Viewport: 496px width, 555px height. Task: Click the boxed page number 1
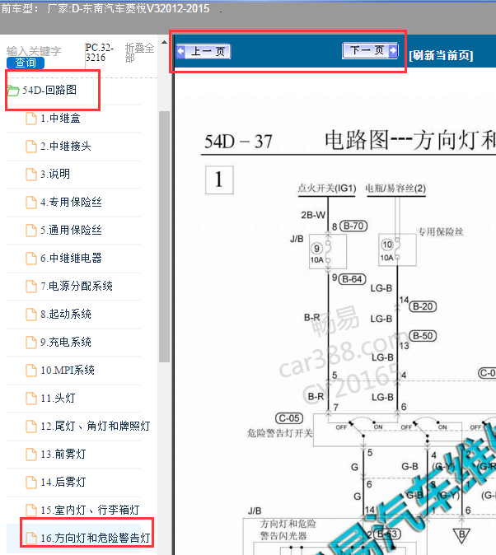tap(219, 180)
